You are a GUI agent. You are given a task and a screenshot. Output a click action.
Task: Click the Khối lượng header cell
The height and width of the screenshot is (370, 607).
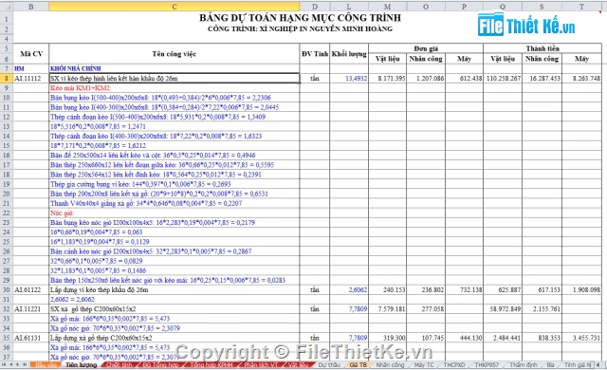coord(349,54)
